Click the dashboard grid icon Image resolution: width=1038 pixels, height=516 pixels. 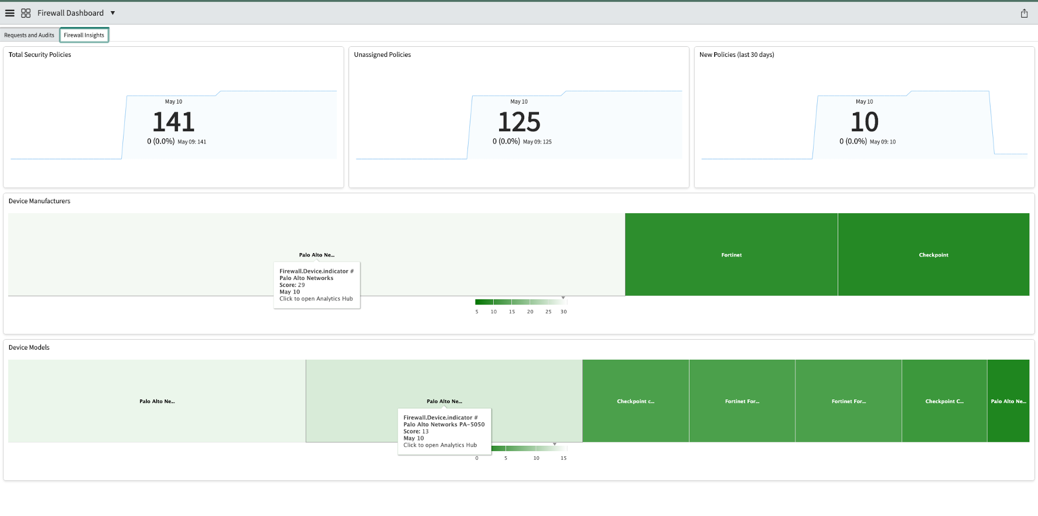[26, 13]
